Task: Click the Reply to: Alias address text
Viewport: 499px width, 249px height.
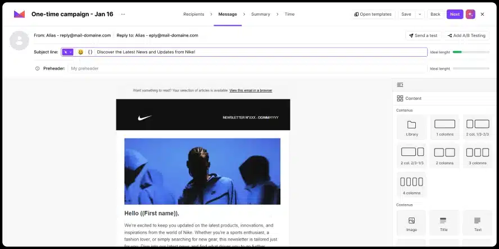Action: [x=157, y=35]
